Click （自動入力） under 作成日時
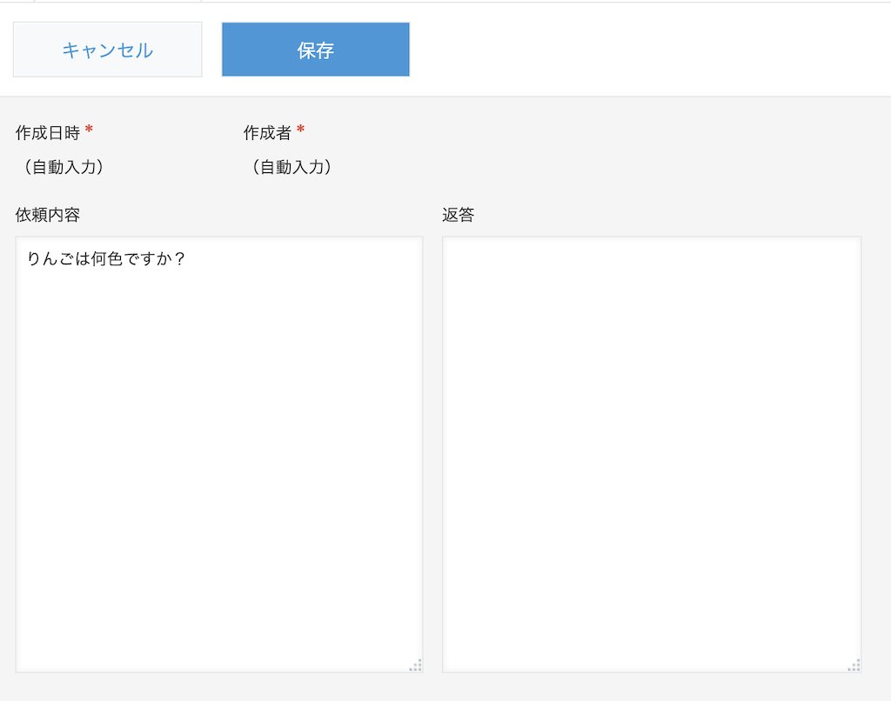 (x=64, y=167)
